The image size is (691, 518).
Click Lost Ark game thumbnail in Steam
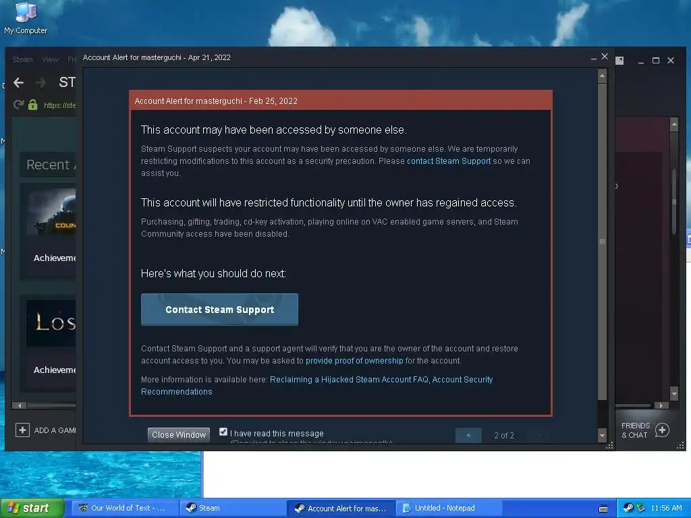51,323
